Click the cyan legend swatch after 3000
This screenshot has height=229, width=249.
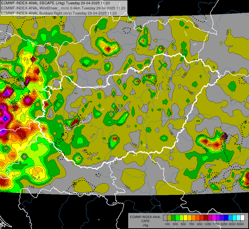(x=235, y=218)
